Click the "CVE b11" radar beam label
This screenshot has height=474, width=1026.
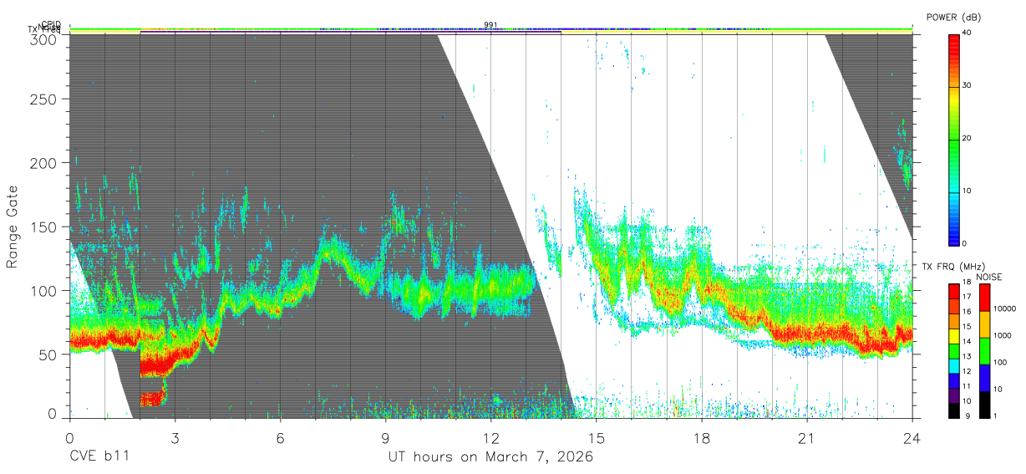99,457
